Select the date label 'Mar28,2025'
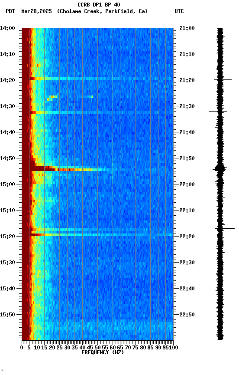This screenshot has width=239, height=375. click(36, 11)
